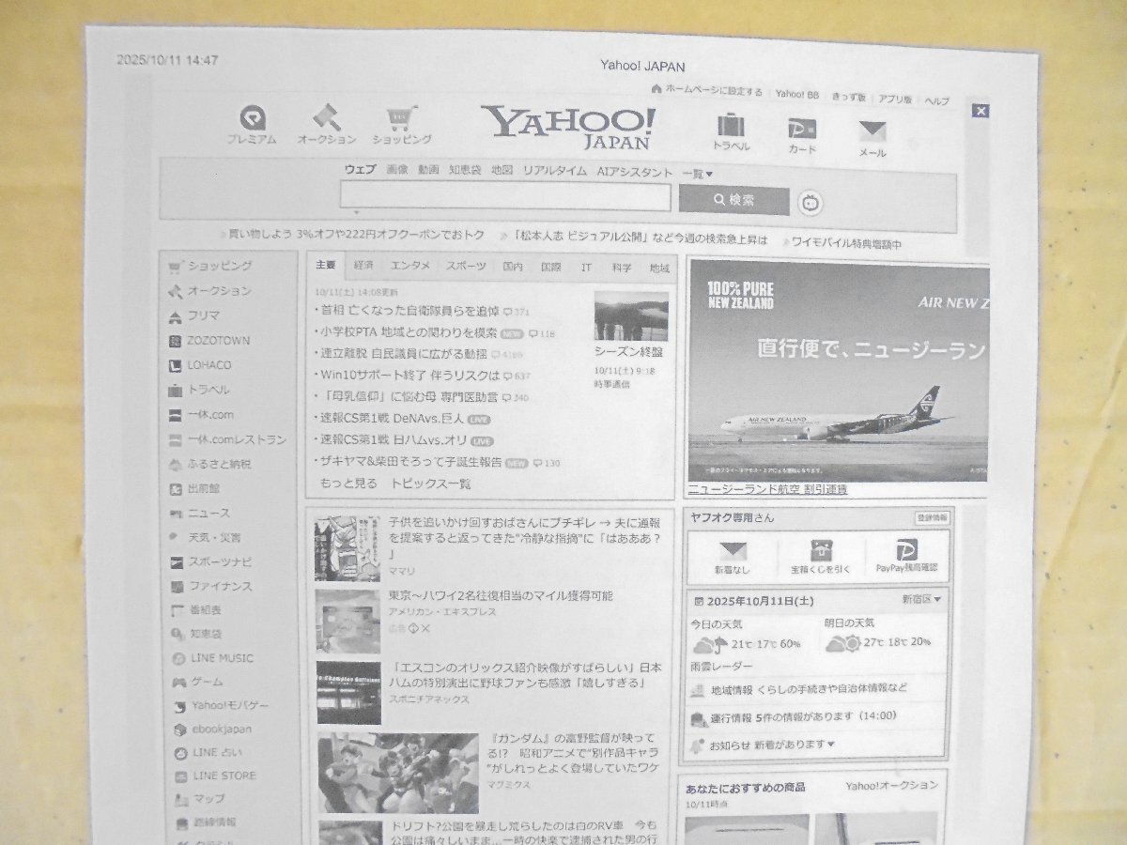Select the エンタメ news tab

410,267
